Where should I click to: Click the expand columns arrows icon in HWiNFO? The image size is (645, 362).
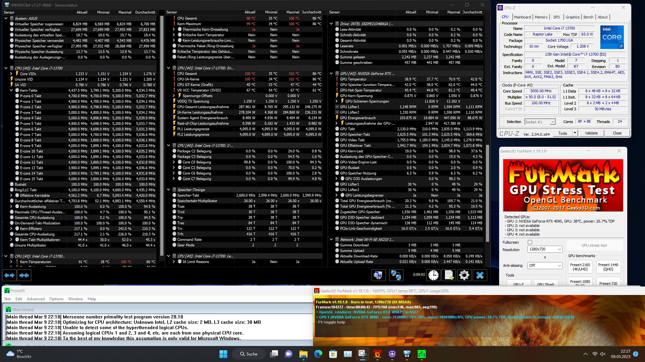click(x=9, y=275)
